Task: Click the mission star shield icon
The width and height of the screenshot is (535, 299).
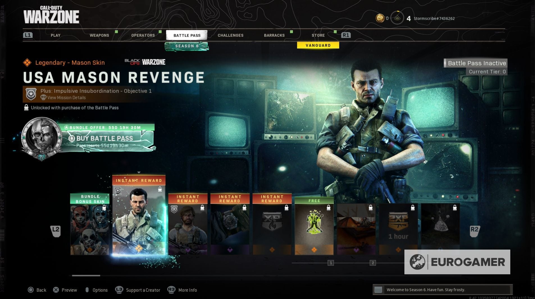Action: coord(31,94)
